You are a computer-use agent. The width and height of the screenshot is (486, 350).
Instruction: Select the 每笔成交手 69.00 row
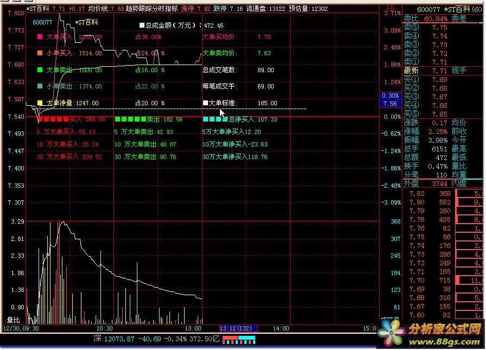(238, 86)
